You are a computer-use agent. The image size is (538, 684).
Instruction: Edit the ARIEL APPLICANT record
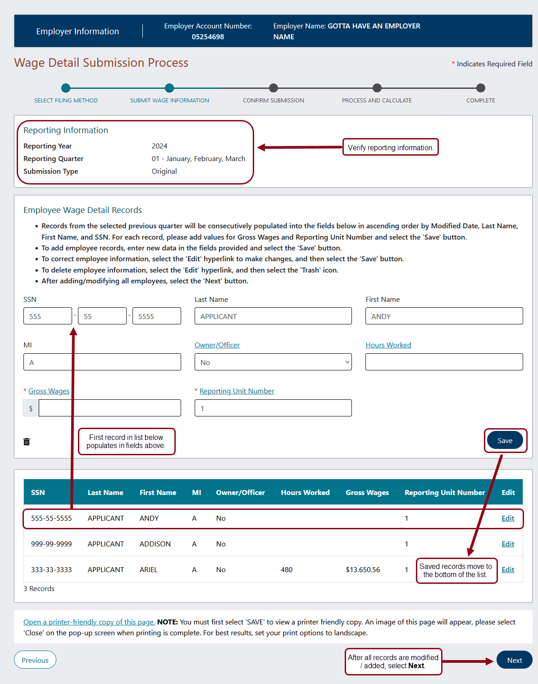[508, 570]
